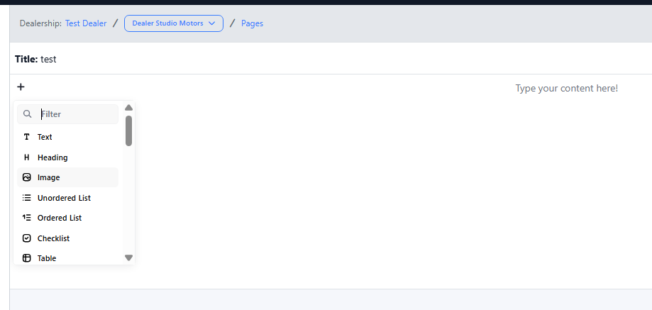Click the Table grid icon
Image resolution: width=652 pixels, height=310 pixels.
click(x=27, y=258)
